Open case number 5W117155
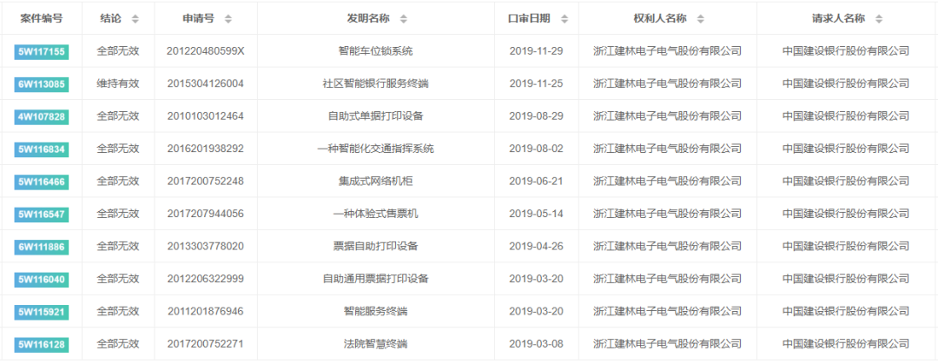This screenshot has height=364, width=938. 42,51
